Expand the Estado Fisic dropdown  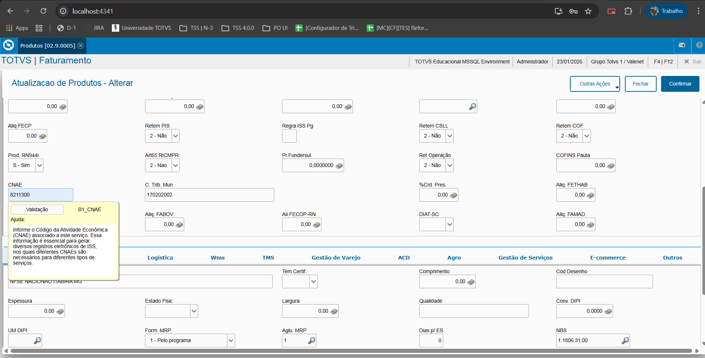194,311
